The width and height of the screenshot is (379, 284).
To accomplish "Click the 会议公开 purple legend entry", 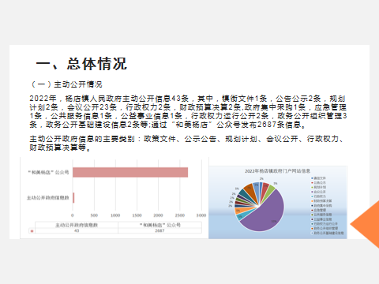I will [x=318, y=192].
